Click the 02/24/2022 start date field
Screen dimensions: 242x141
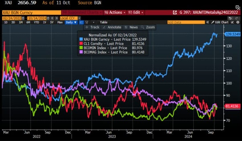tap(12, 18)
